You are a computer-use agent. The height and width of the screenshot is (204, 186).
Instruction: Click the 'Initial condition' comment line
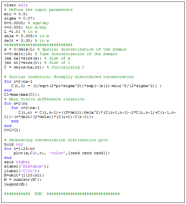tap(69, 77)
